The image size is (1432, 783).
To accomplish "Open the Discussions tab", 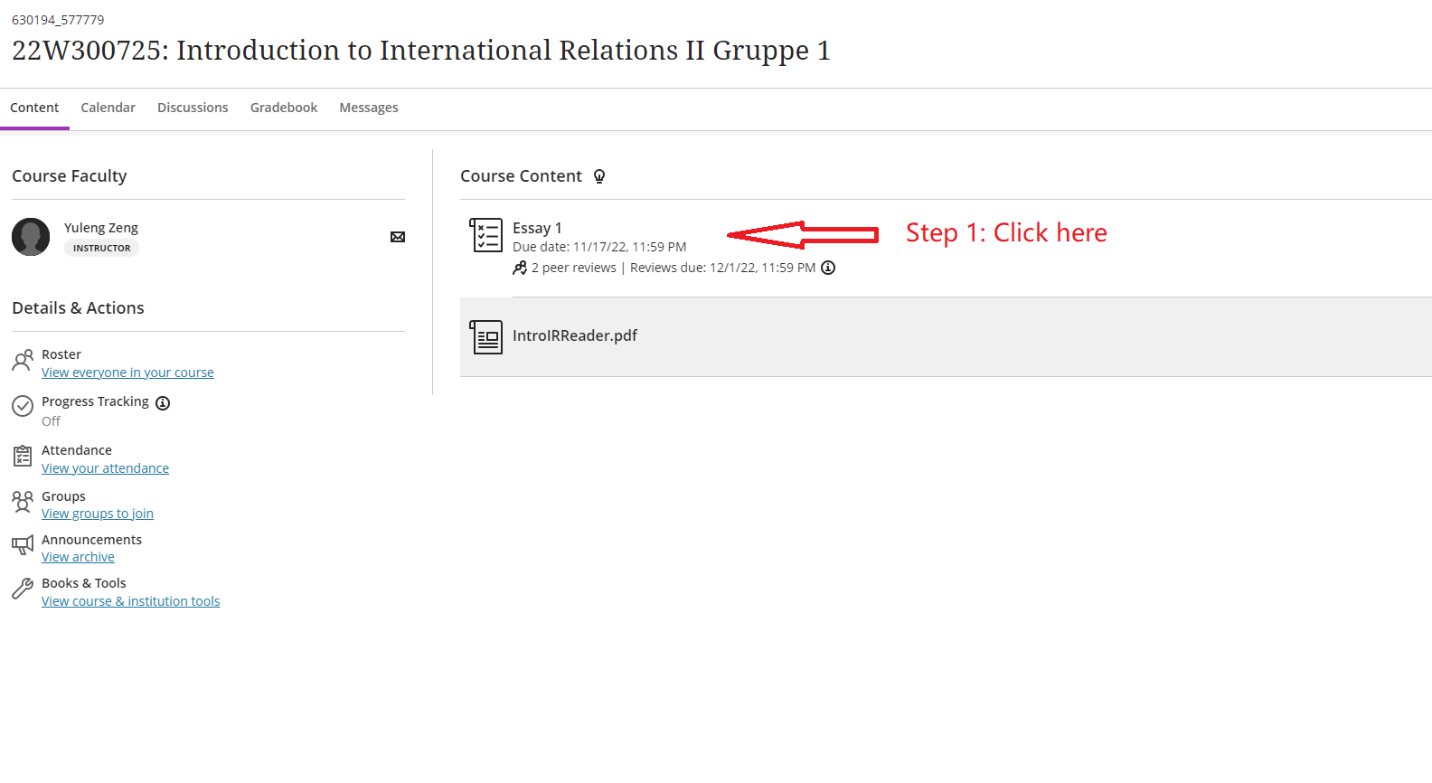I will pyautogui.click(x=193, y=108).
